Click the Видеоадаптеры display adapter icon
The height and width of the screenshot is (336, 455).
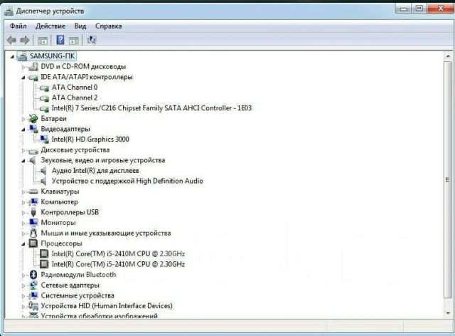click(33, 129)
